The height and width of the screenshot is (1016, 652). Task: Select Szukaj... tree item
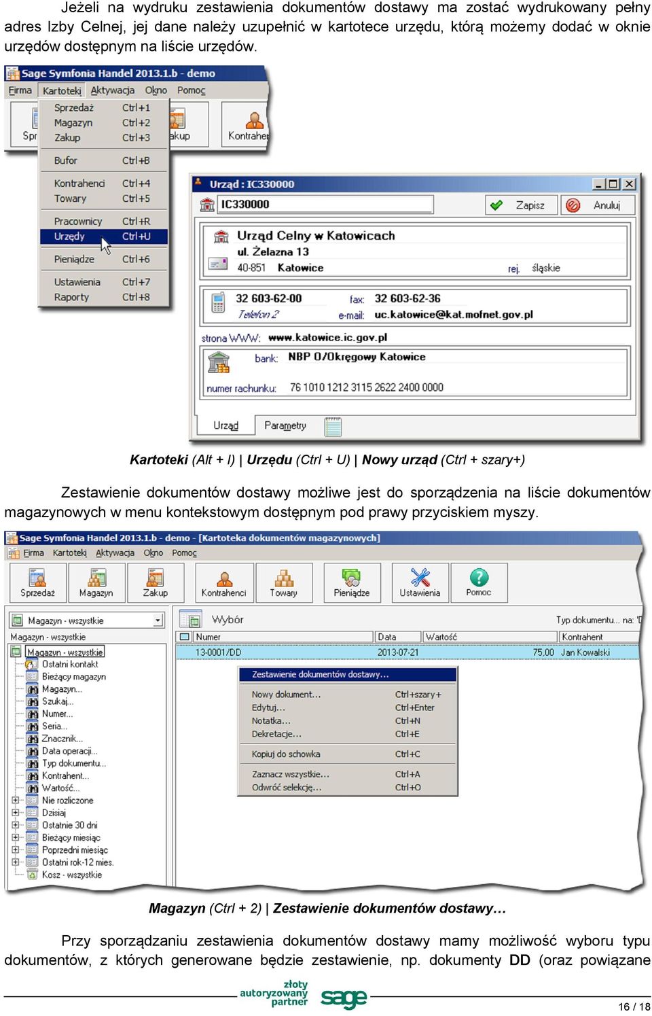click(58, 701)
